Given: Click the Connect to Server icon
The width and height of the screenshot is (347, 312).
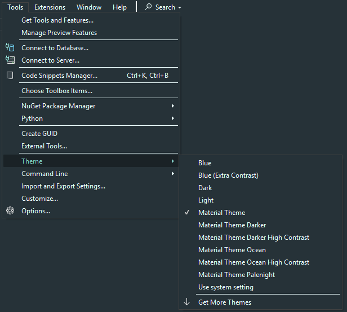Looking at the screenshot, I should pyautogui.click(x=10, y=60).
